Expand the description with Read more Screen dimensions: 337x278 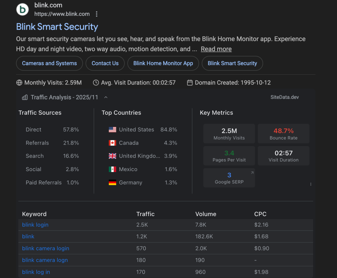pos(216,49)
